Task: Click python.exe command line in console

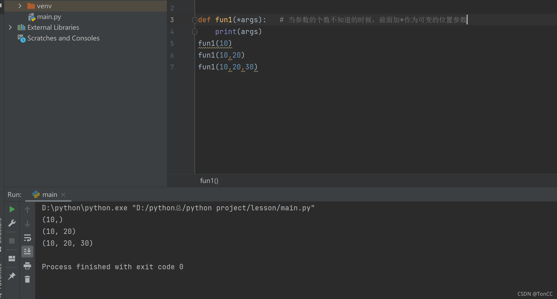Action: pos(178,208)
